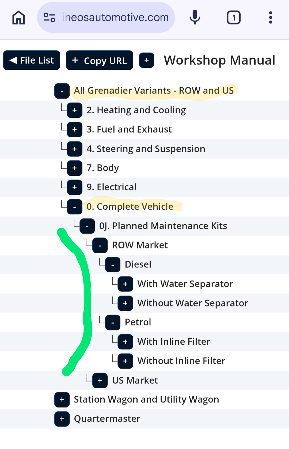Collapse 0. Complete Vehicle node
This screenshot has height=449, width=289.
pyautogui.click(x=74, y=207)
